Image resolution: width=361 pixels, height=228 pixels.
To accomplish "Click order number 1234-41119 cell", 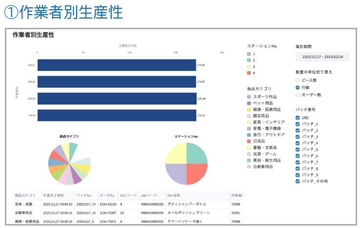I will pyautogui.click(x=108, y=204).
